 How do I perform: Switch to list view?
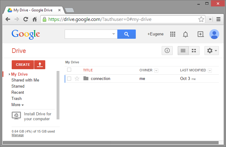coord(183,50)
